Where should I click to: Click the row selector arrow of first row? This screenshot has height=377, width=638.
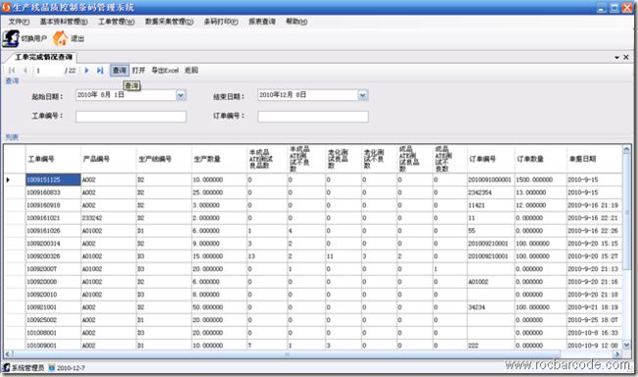[x=8, y=180]
